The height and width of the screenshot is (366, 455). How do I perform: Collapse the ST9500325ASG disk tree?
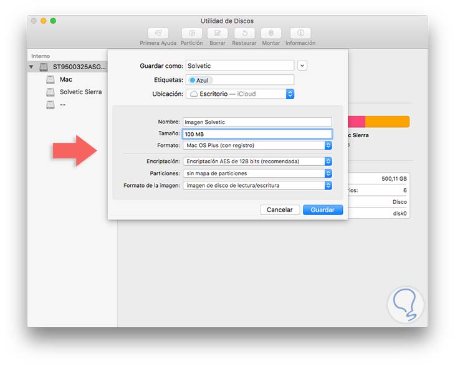point(31,67)
